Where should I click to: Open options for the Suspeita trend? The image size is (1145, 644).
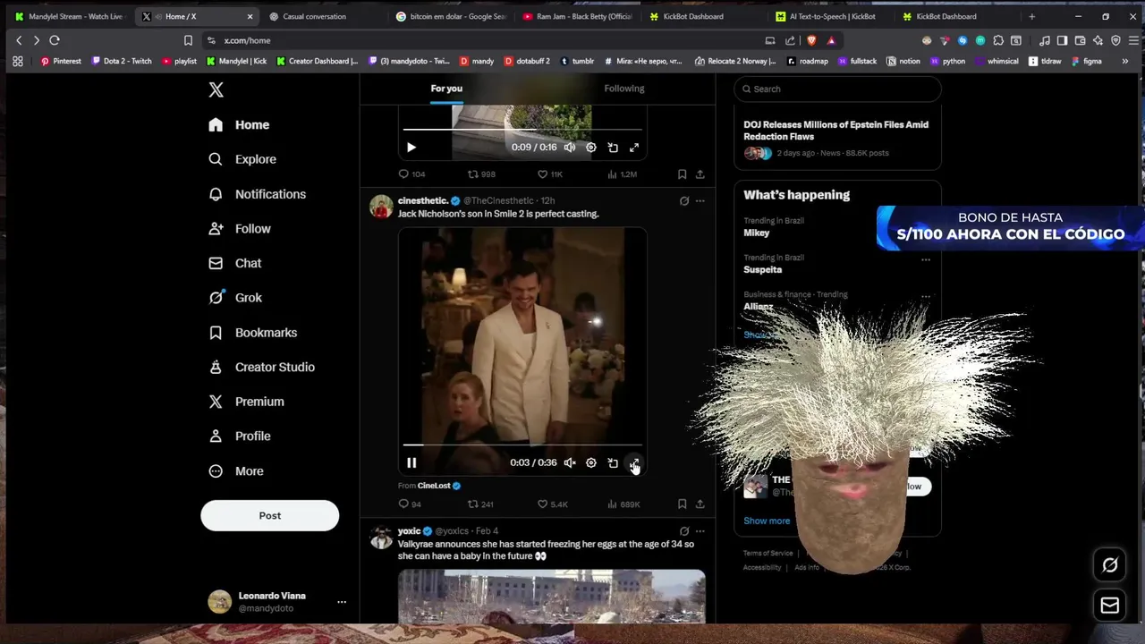click(926, 259)
